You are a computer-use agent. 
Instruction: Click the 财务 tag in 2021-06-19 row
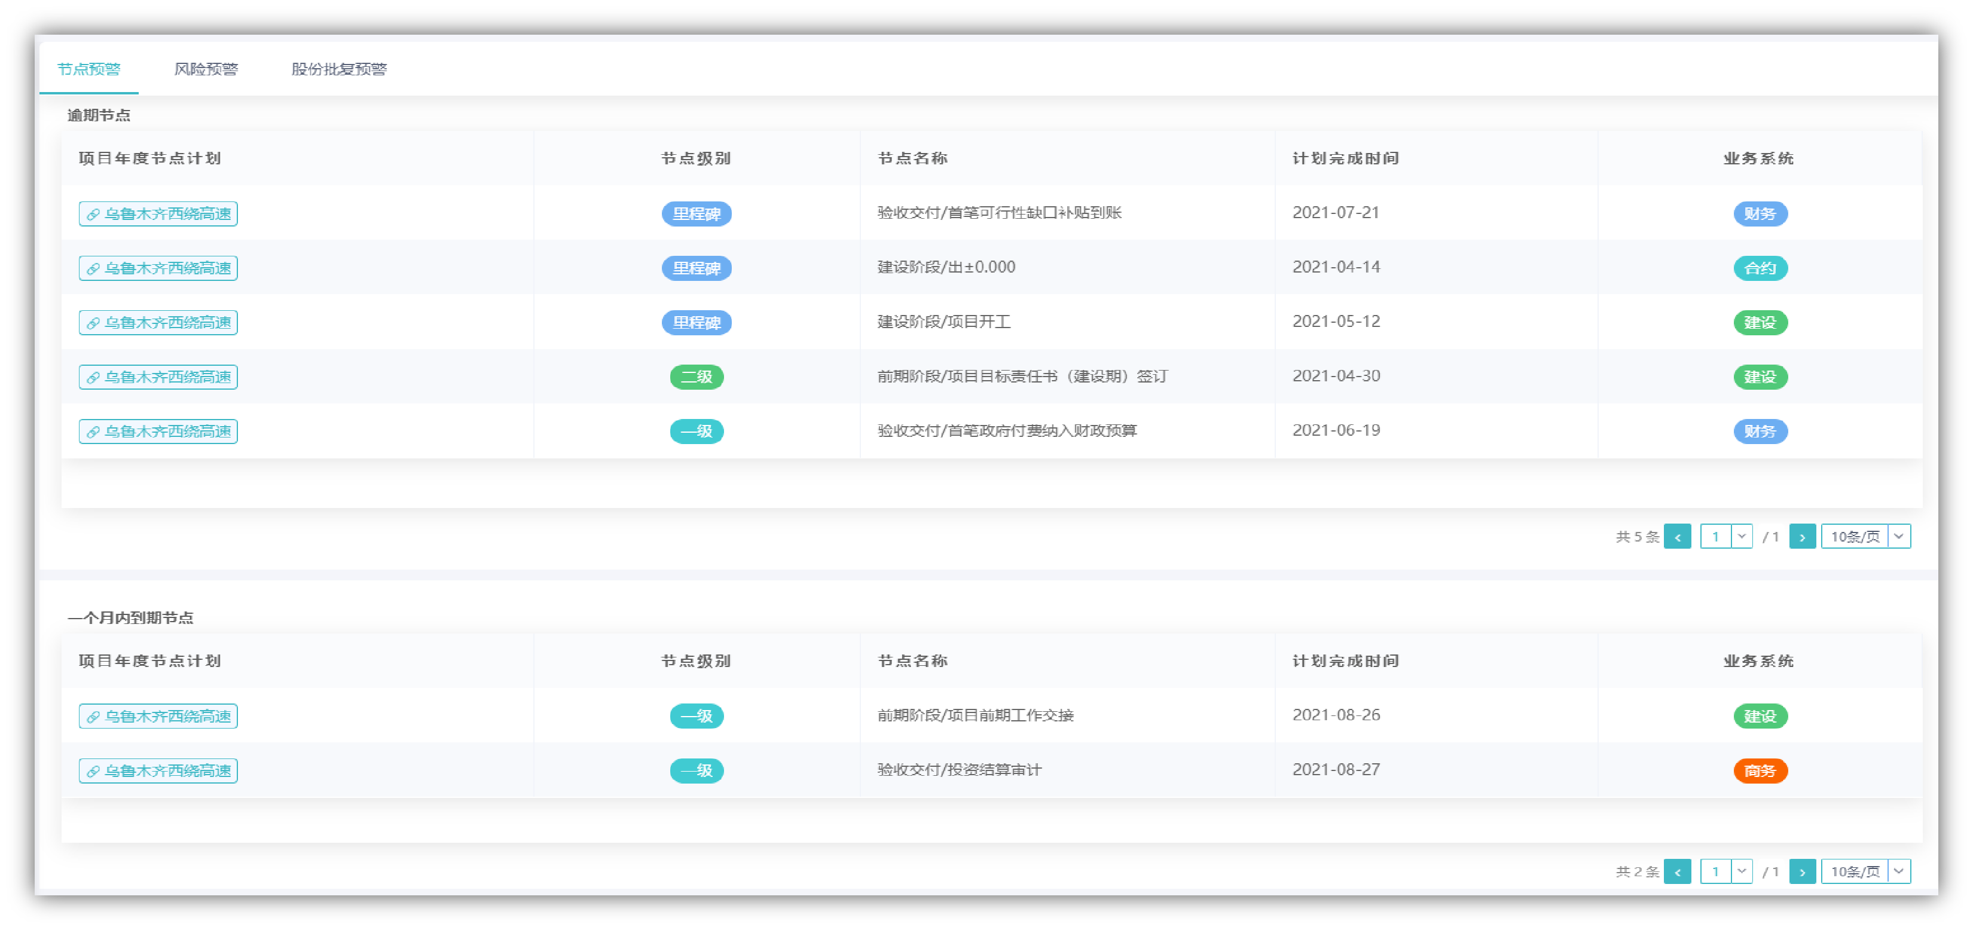coord(1760,431)
